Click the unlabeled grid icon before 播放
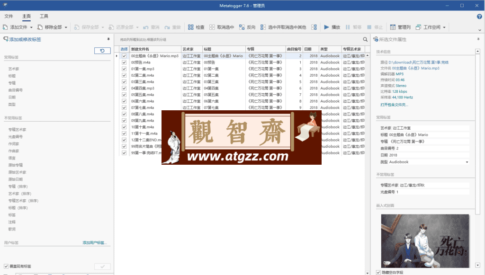The width and height of the screenshot is (485, 275). point(314,27)
